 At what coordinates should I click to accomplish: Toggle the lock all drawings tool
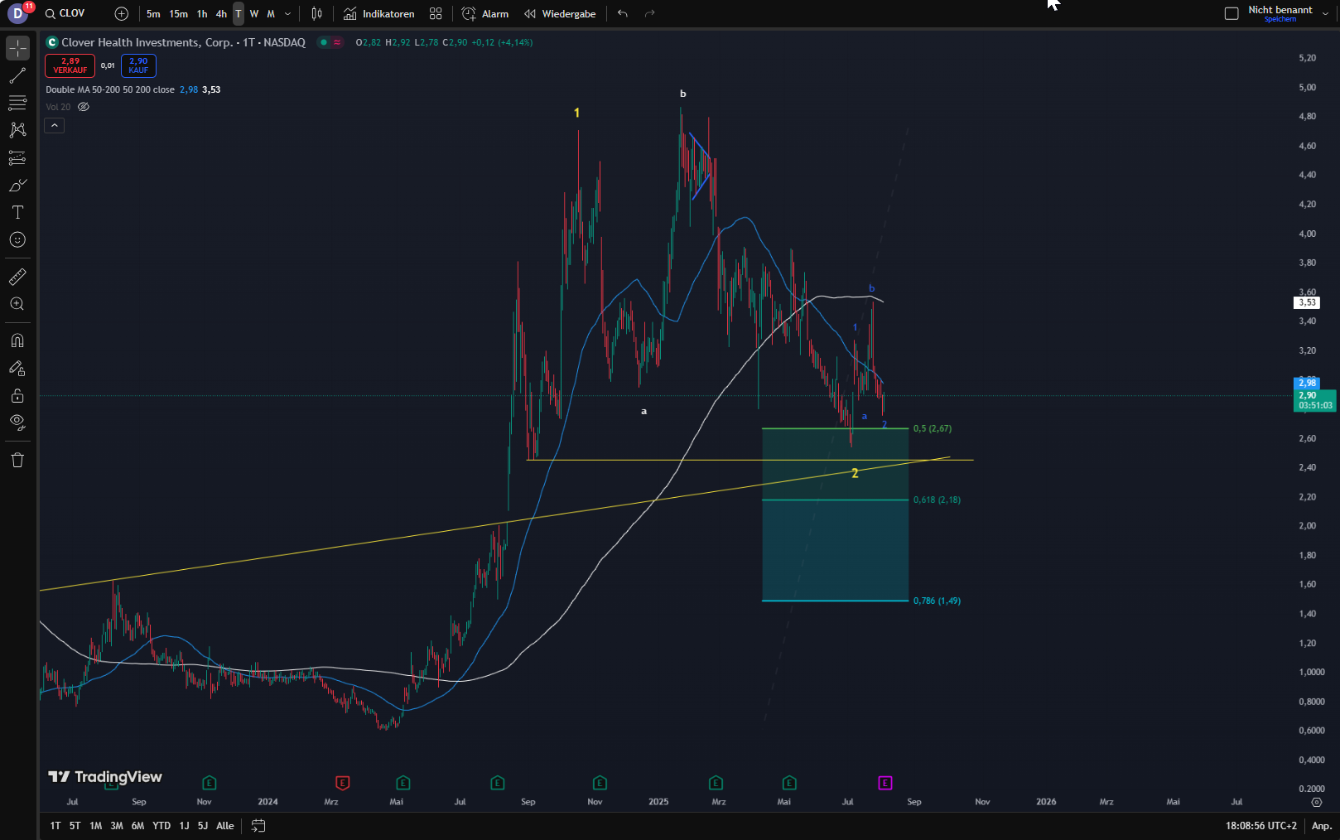[17, 396]
